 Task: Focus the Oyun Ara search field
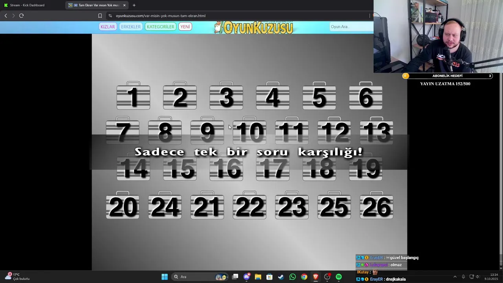pos(351,27)
